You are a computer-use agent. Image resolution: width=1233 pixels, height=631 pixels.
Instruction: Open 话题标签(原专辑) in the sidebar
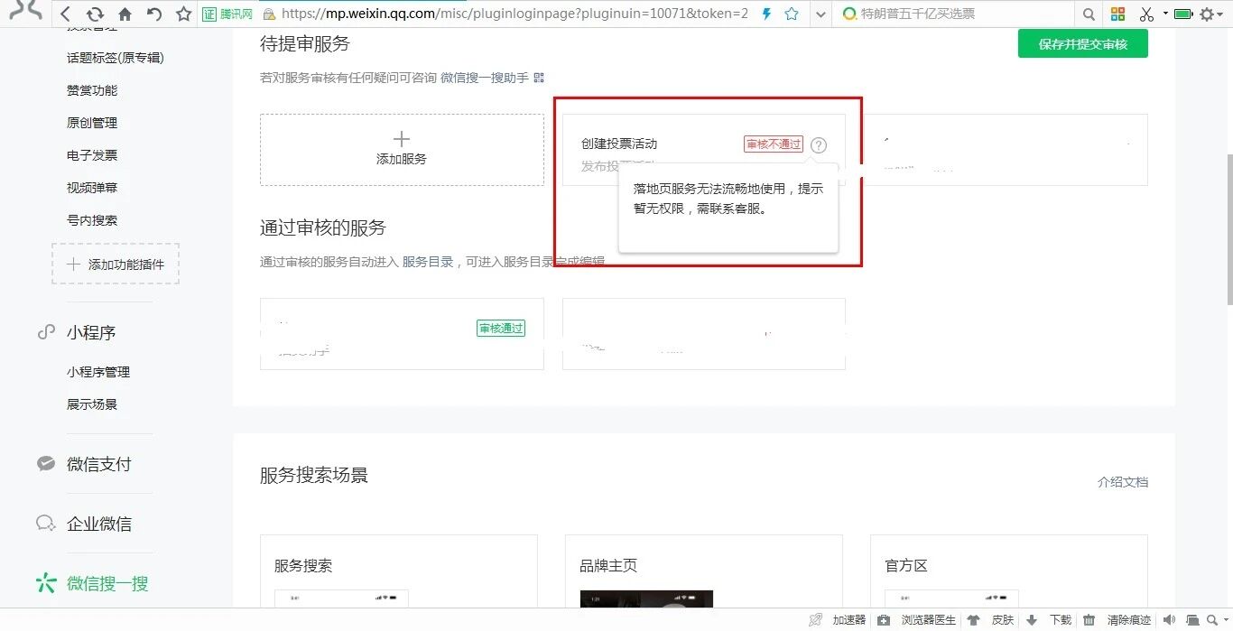[116, 58]
